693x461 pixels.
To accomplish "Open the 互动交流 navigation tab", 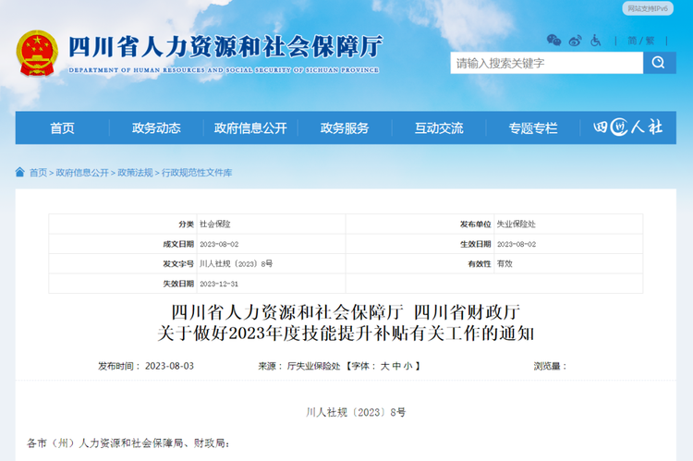I will pyautogui.click(x=439, y=127).
